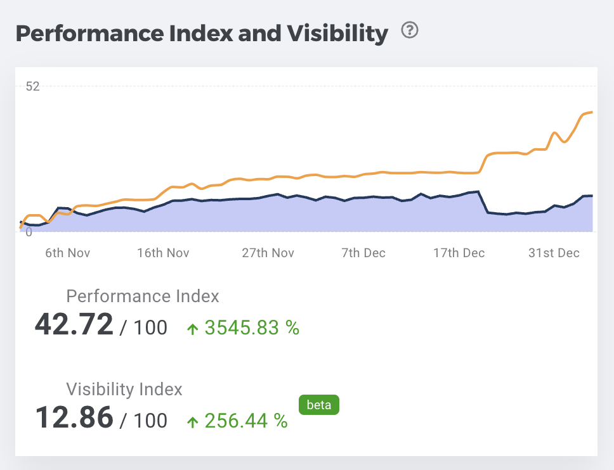Click the Performance Index and Visibility heading

click(x=202, y=33)
